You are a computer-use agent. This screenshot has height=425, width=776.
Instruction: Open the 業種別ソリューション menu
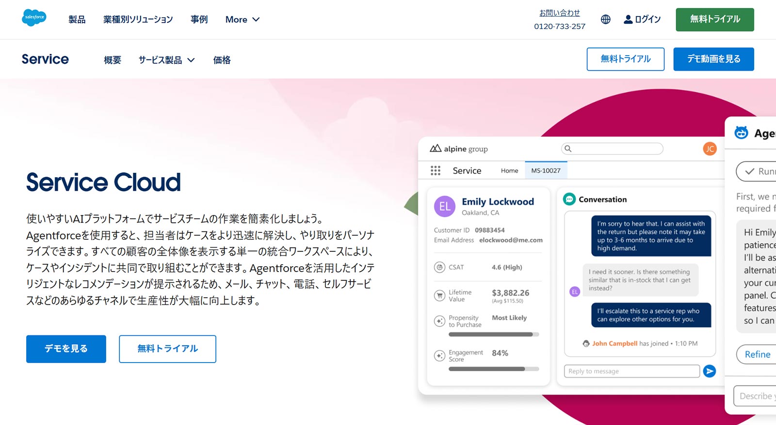(138, 19)
